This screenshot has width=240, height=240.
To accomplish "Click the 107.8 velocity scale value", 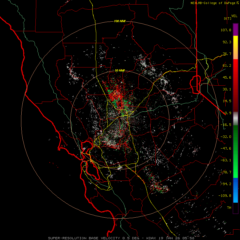I will (226, 30).
